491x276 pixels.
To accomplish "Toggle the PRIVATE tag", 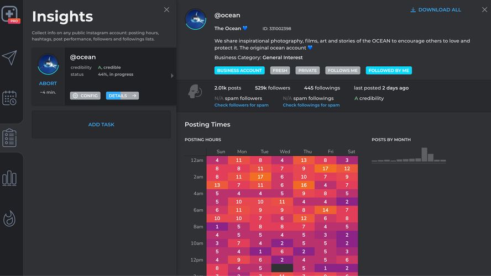I will point(307,71).
